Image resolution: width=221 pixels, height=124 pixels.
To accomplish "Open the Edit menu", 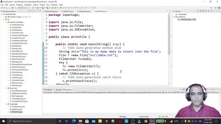I will [x=7, y=5].
